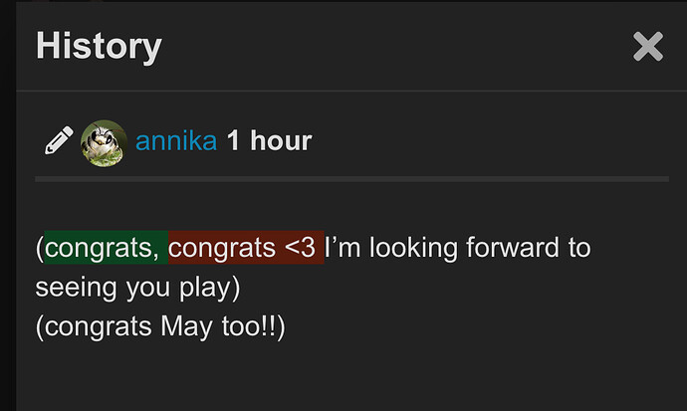Image resolution: width=687 pixels, height=411 pixels.
Task: Open the annika username profile link
Action: coord(176,141)
